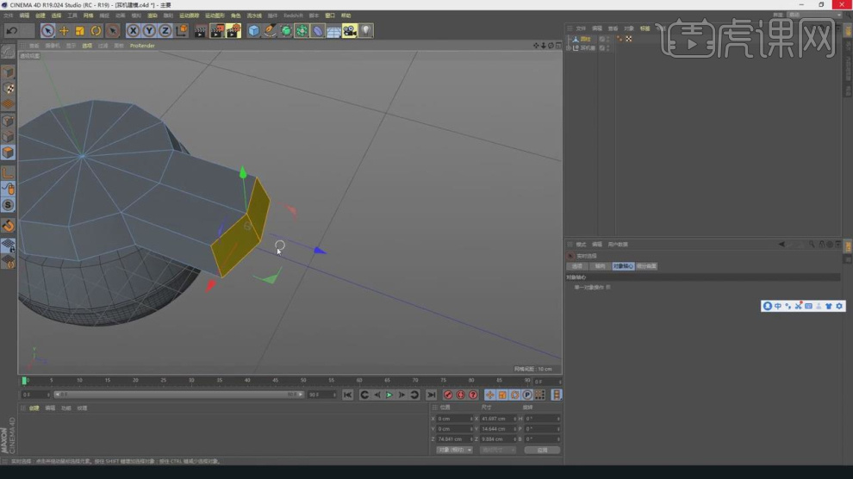Toggle the X axis lock
This screenshot has height=479, width=853.
point(134,31)
